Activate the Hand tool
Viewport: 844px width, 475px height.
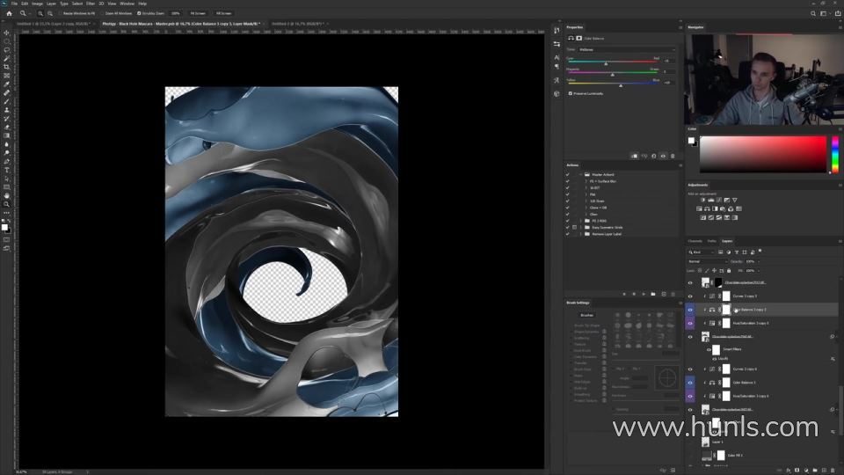6,195
